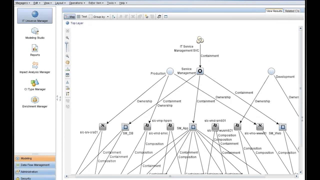Apply the hierarchical layout icon
Viewport: 320px width, 180px height.
click(x=67, y=69)
